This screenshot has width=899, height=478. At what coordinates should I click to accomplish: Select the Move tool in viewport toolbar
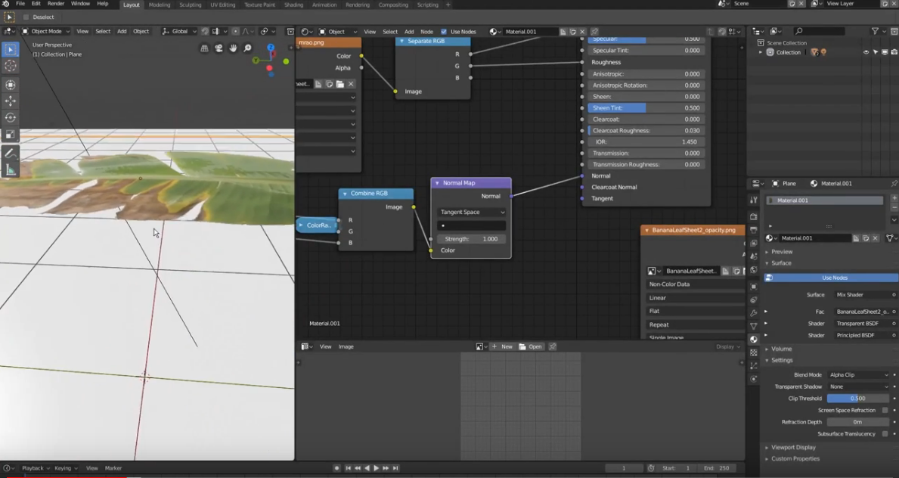[10, 101]
